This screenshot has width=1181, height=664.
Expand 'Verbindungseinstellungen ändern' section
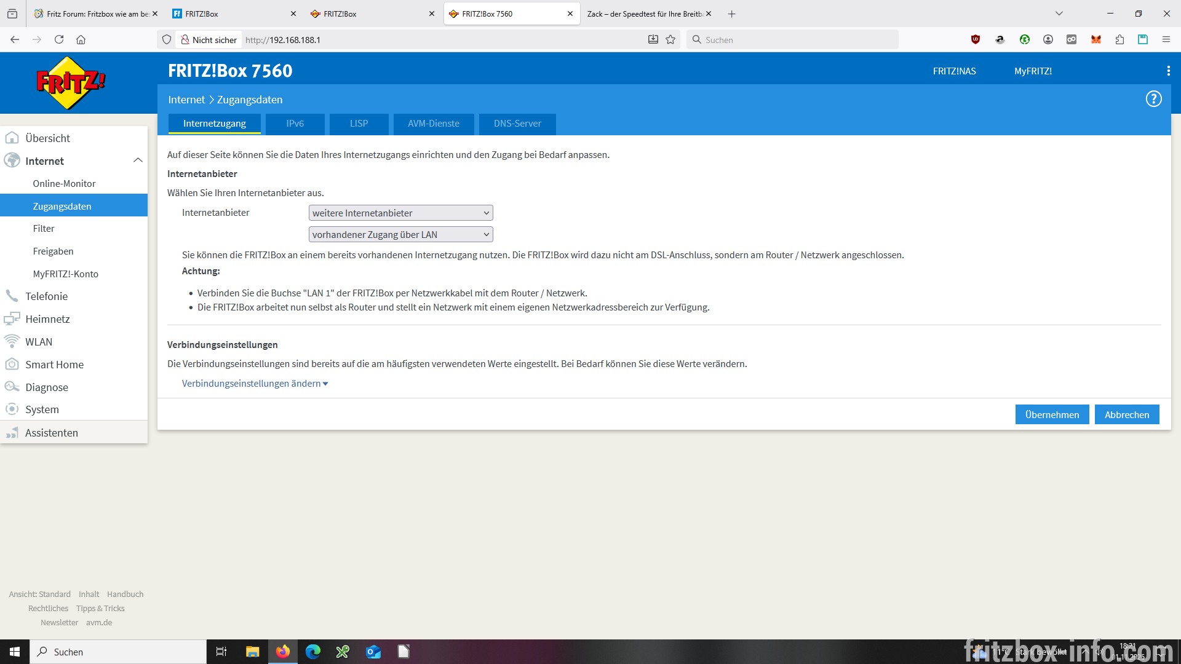tap(255, 384)
